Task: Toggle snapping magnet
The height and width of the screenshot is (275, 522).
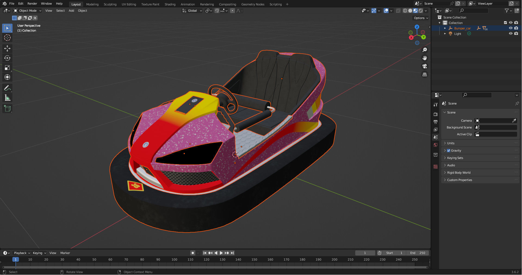Action: [217, 11]
